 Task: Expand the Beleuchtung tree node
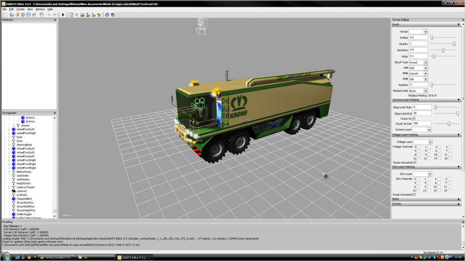point(9,172)
